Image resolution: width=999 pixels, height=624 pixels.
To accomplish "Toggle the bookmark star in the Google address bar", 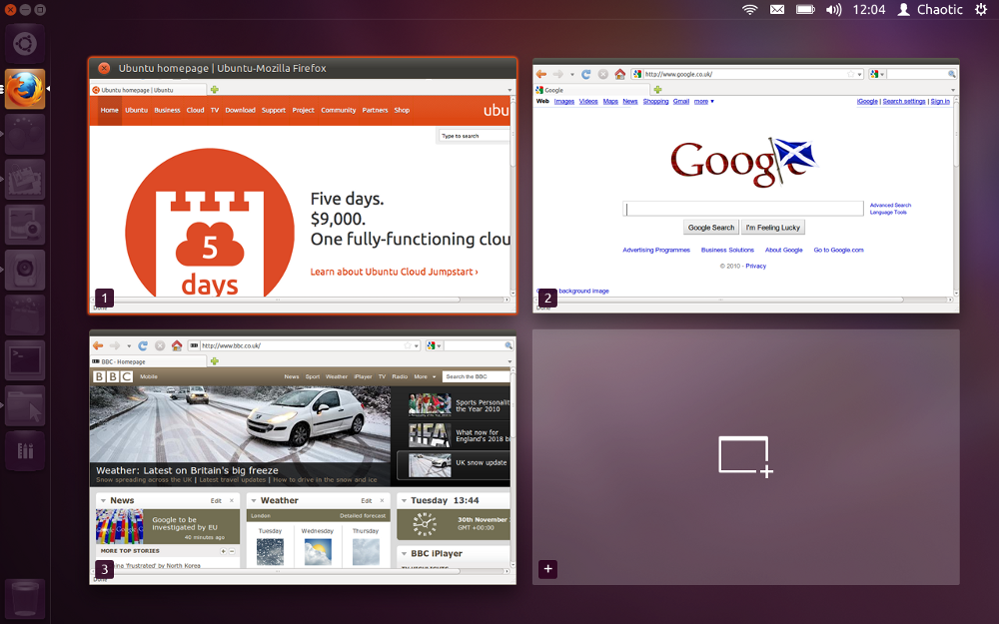I will point(850,74).
